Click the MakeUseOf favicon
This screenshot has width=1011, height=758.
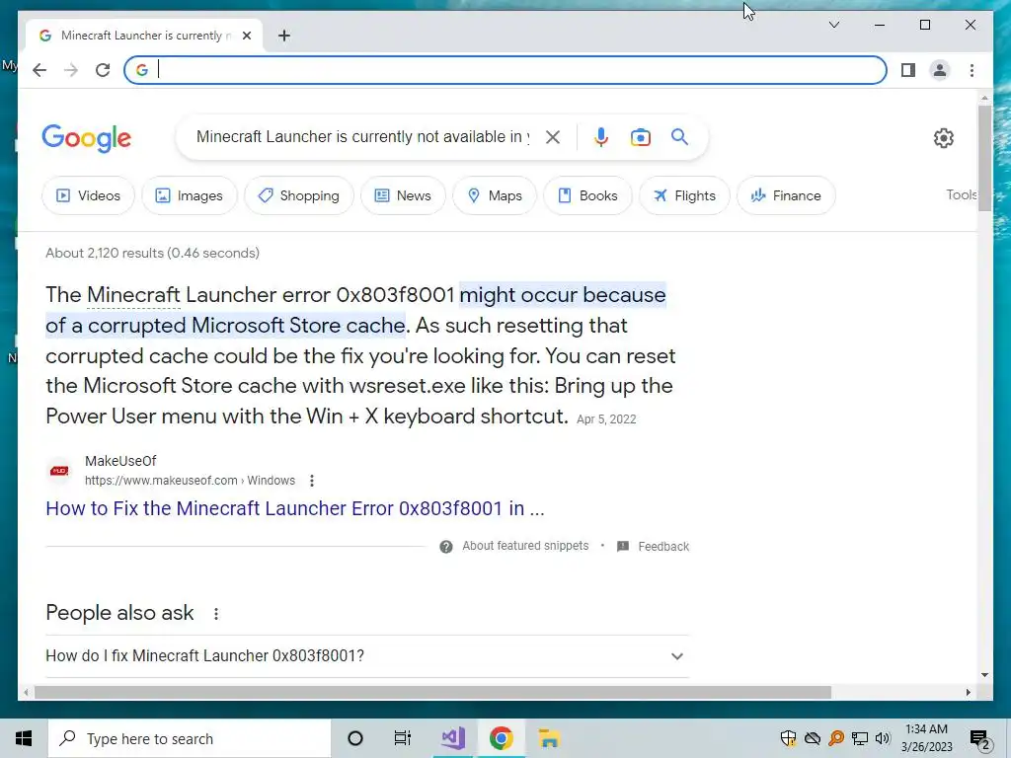pyautogui.click(x=59, y=471)
